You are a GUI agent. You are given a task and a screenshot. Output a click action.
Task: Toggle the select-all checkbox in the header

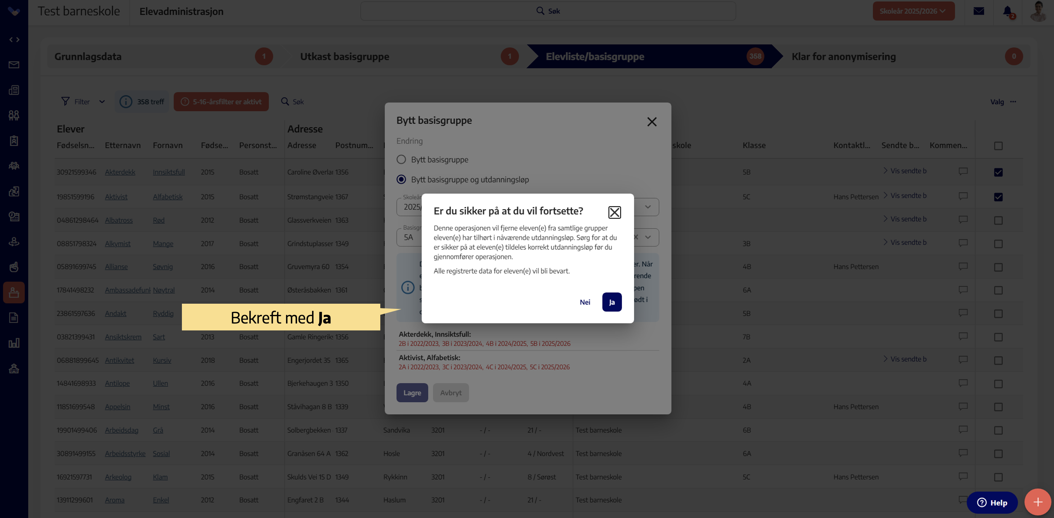click(x=998, y=146)
